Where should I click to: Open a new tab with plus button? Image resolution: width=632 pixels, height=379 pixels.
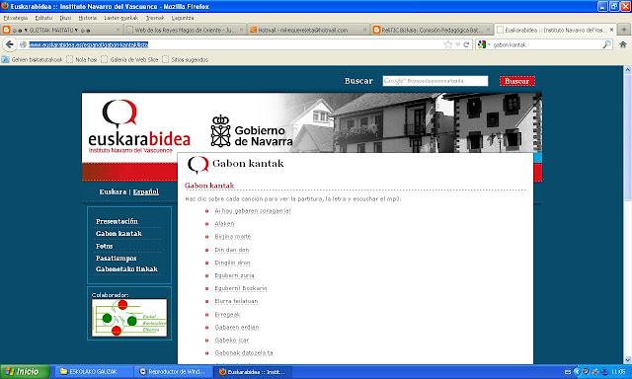pos(623,30)
